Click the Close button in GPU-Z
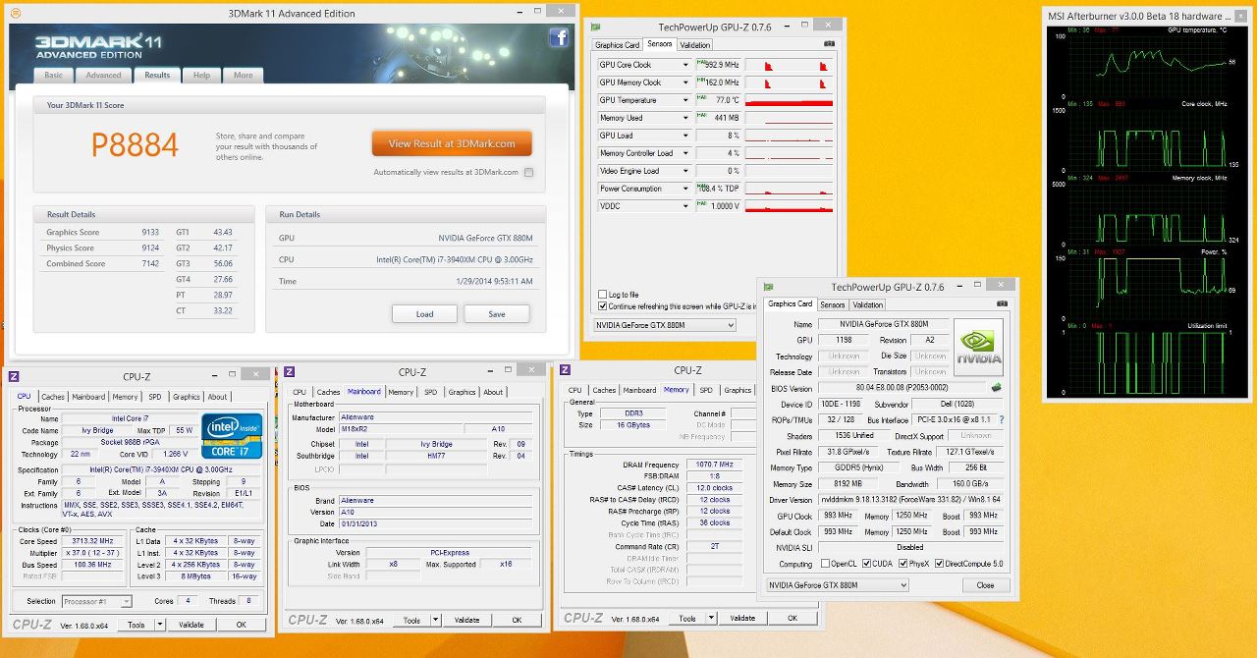The width and height of the screenshot is (1257, 658). tap(985, 585)
